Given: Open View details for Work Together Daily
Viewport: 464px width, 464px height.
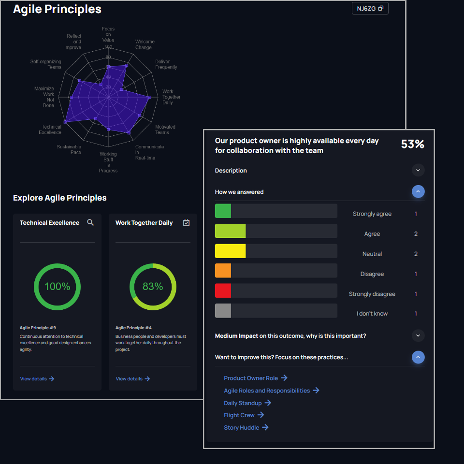Looking at the screenshot, I should (x=133, y=379).
